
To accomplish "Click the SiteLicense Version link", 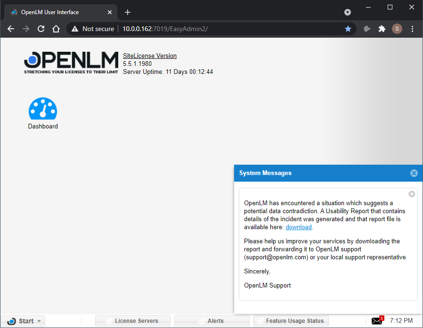I will coord(150,56).
